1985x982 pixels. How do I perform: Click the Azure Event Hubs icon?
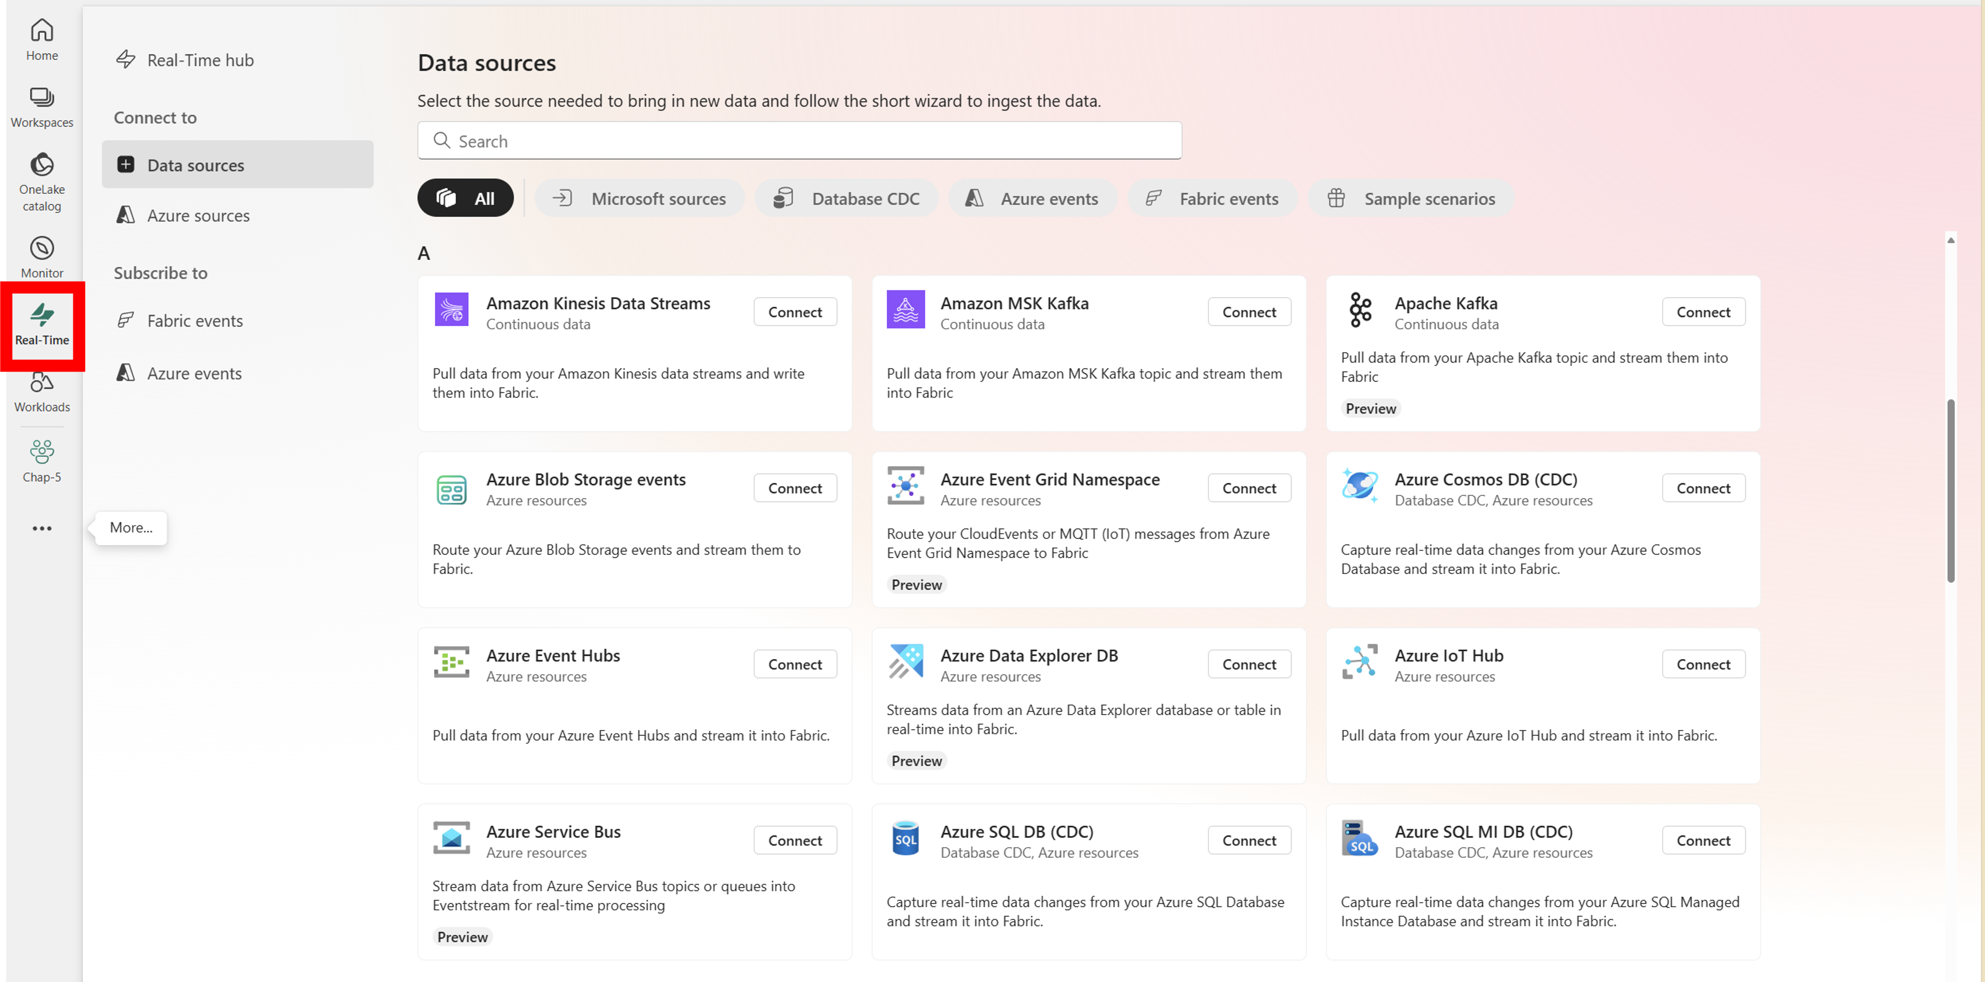(451, 662)
